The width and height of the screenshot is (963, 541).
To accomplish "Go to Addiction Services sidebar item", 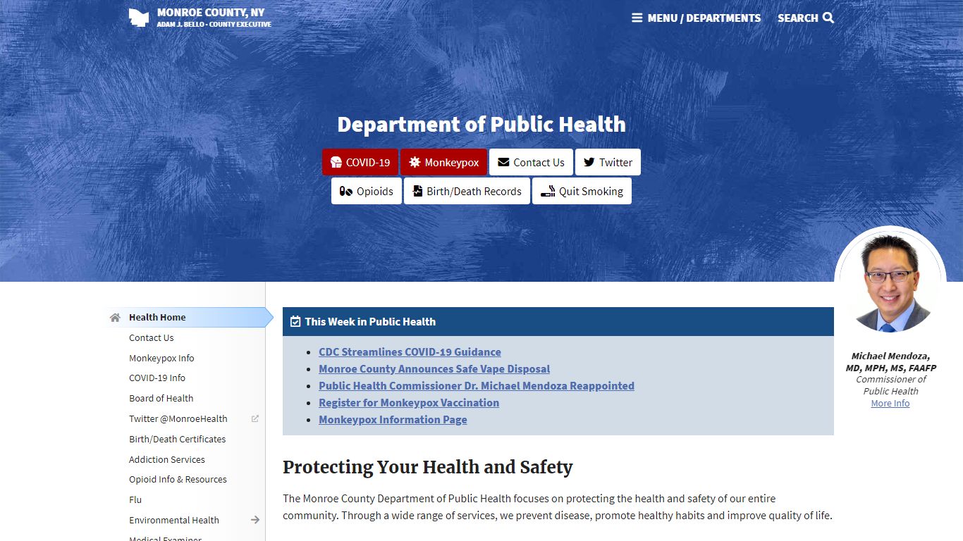I will click(x=167, y=459).
